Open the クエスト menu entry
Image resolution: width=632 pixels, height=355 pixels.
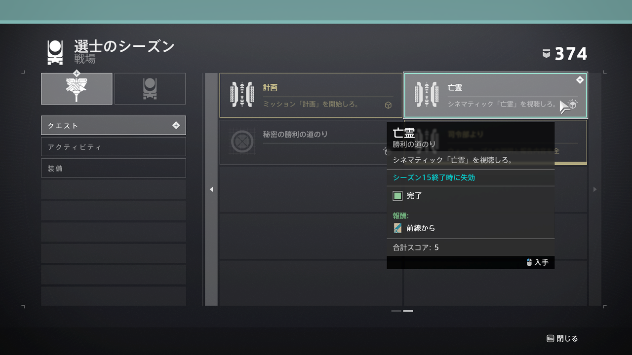114,125
